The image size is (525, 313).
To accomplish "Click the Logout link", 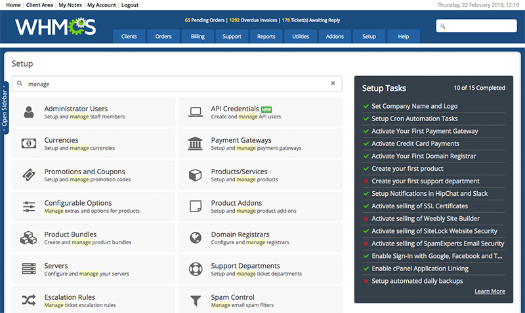I will pyautogui.click(x=130, y=5).
